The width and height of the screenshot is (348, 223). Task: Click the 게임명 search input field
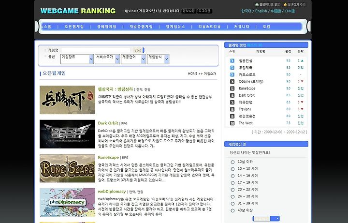point(96,50)
